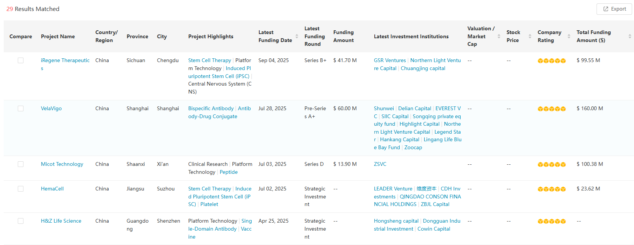Open GSR Ventures investor link

[390, 60]
